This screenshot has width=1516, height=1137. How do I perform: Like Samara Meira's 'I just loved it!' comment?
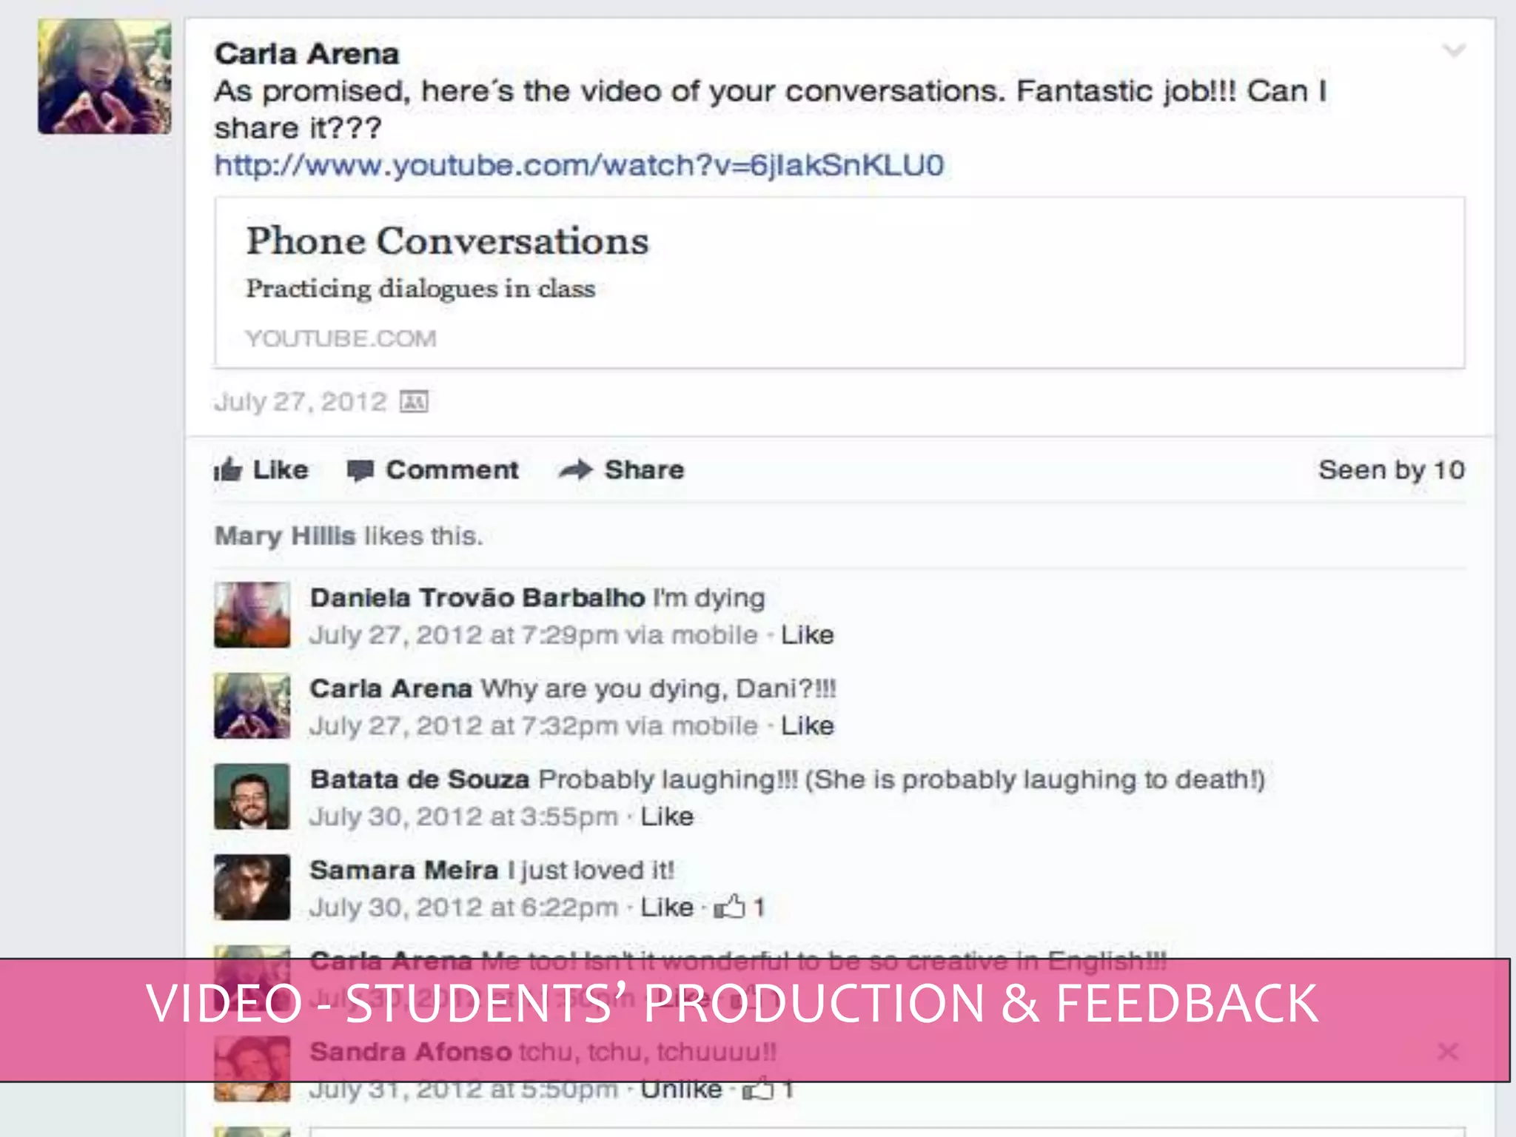click(x=666, y=907)
